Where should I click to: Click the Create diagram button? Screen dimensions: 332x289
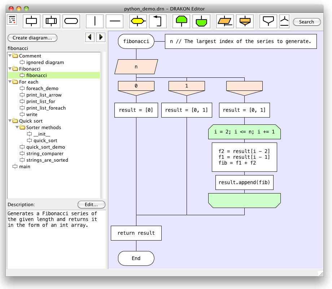(x=32, y=38)
